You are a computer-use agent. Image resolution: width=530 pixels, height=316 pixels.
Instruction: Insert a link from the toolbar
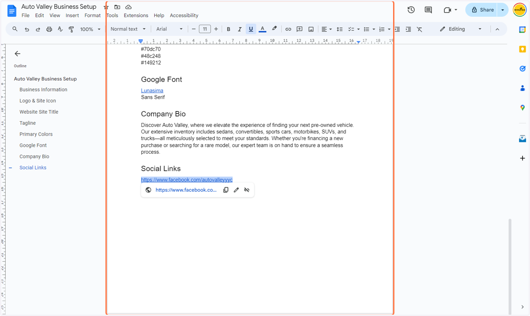tap(288, 29)
